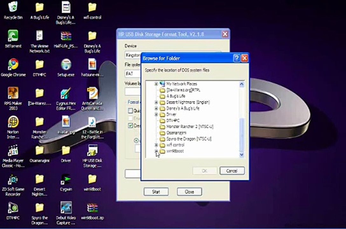Select the win98boot folder in the tree
The height and width of the screenshot is (229, 346).
coord(175,151)
